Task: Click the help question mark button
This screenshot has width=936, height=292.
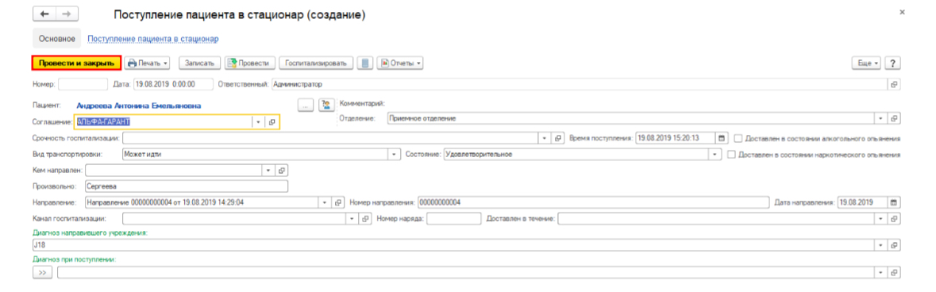Action: (x=893, y=63)
